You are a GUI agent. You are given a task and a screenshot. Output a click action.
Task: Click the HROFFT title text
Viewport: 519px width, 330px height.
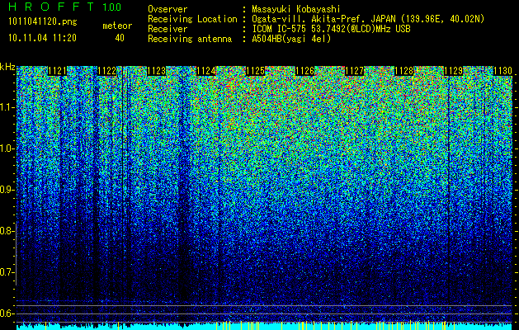coord(51,7)
